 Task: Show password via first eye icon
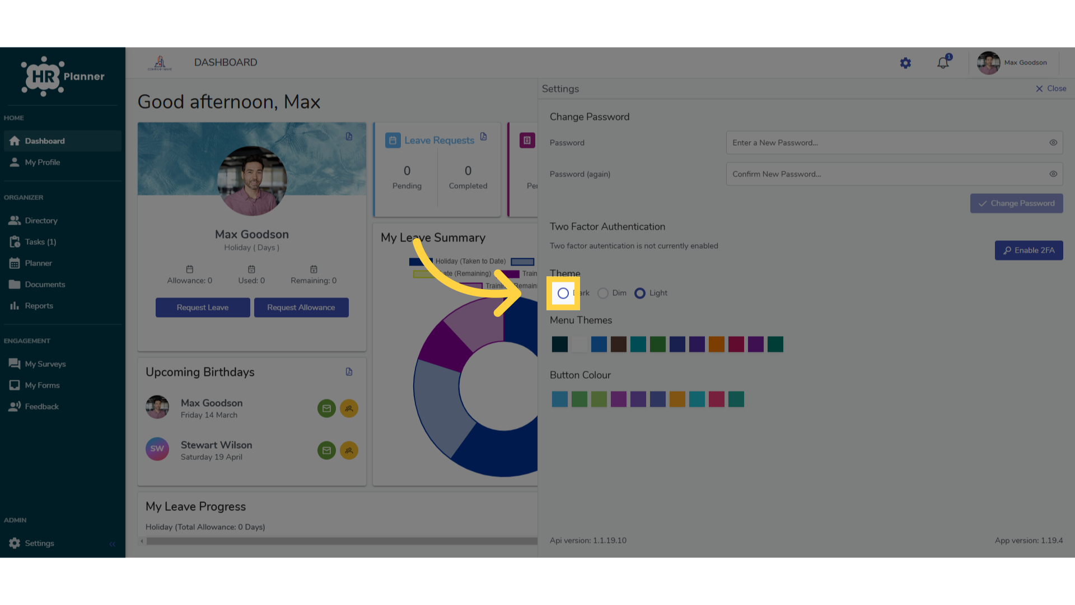pos(1053,143)
